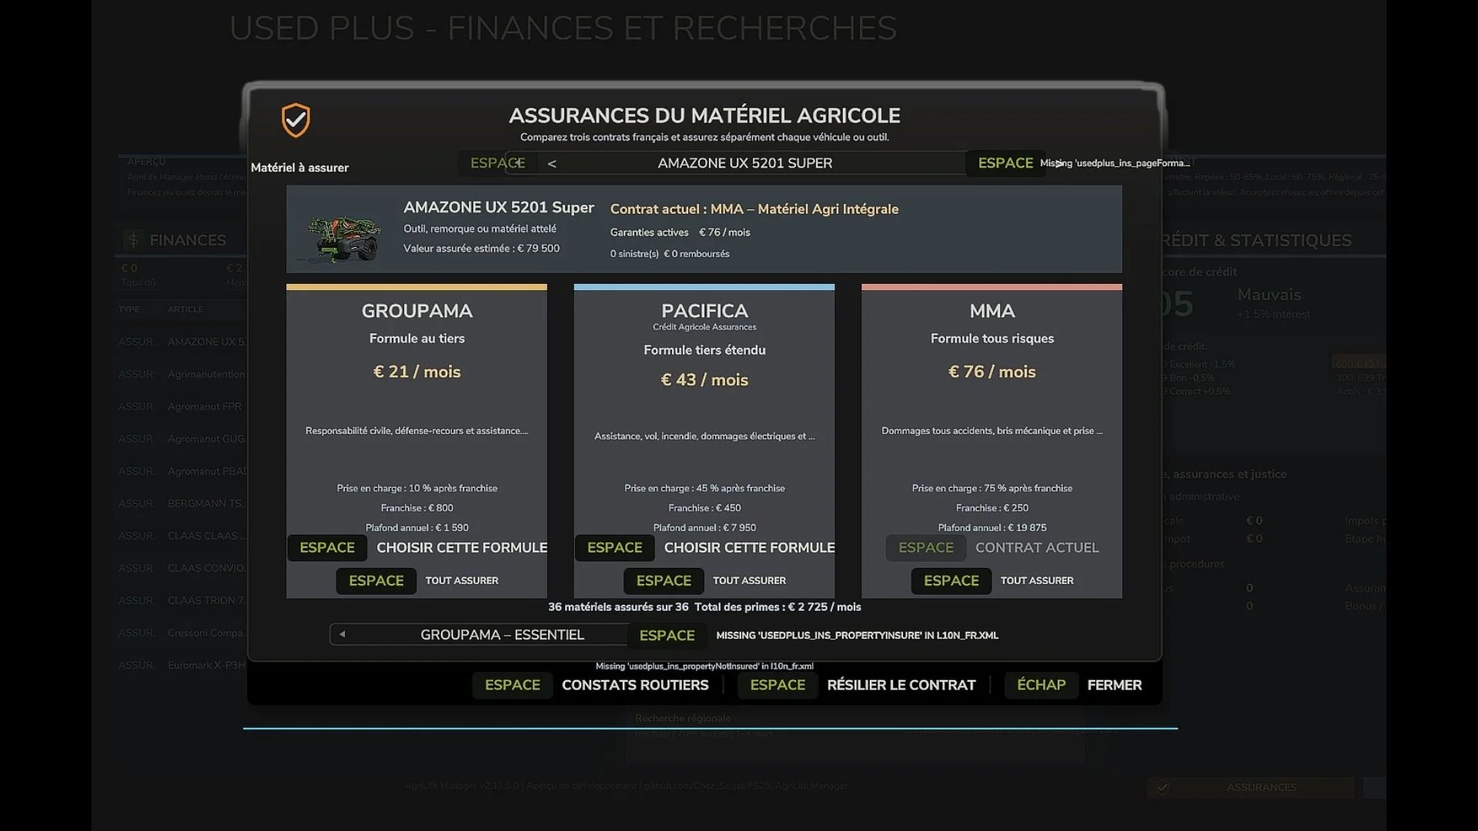Click the PACIFICA card title

704,311
